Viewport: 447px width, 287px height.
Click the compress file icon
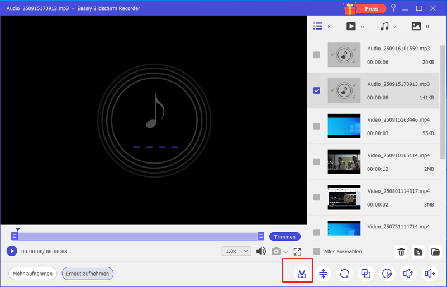323,274
